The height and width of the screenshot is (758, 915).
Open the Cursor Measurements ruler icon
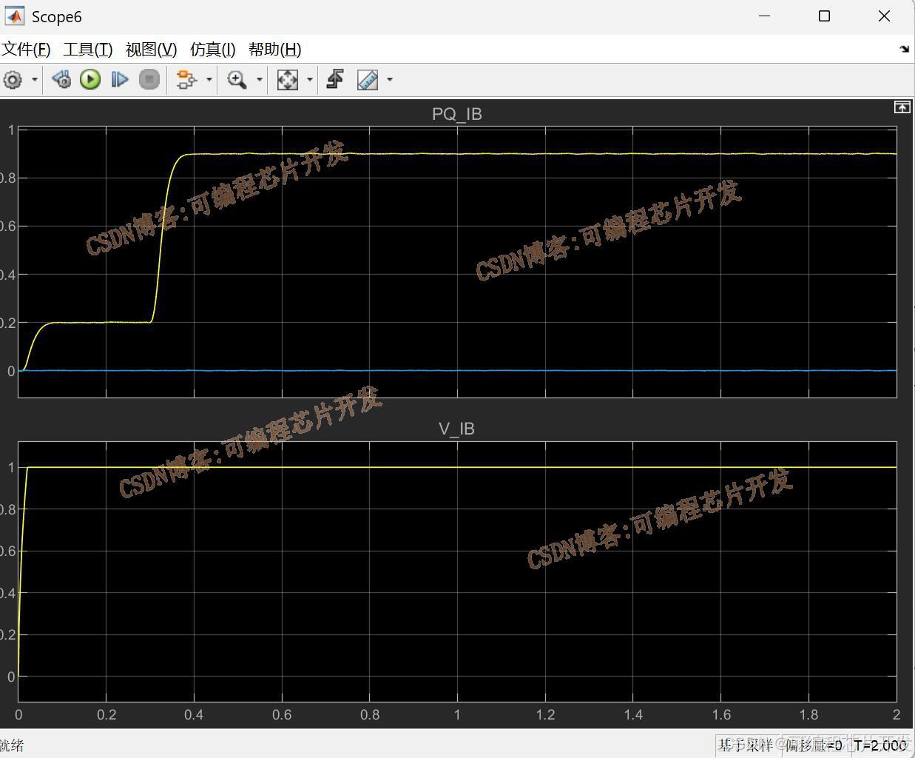[368, 79]
